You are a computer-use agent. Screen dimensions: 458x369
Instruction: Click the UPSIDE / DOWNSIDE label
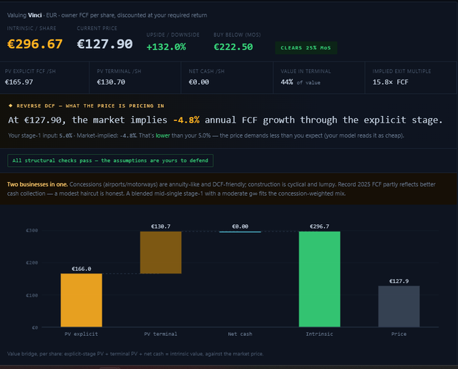click(x=173, y=35)
